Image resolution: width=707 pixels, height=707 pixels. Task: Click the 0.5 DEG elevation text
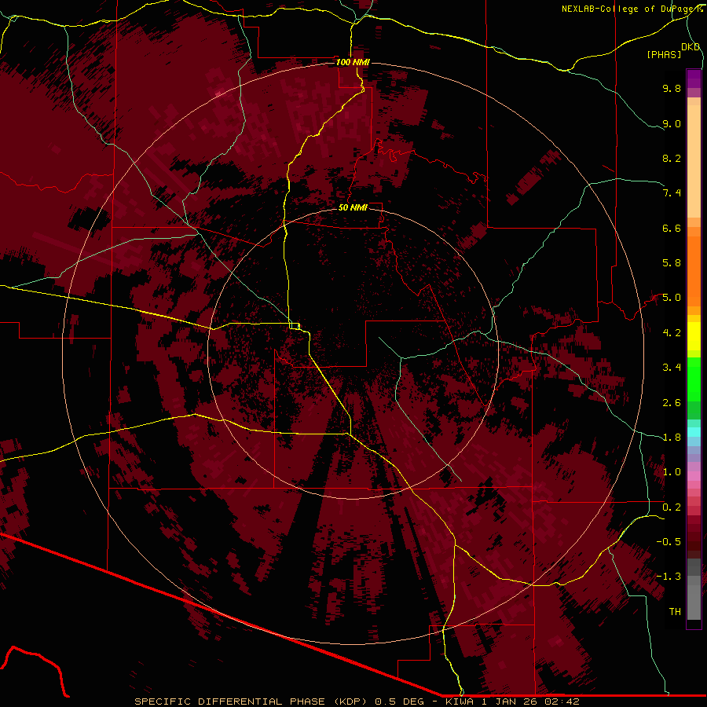tap(399, 702)
